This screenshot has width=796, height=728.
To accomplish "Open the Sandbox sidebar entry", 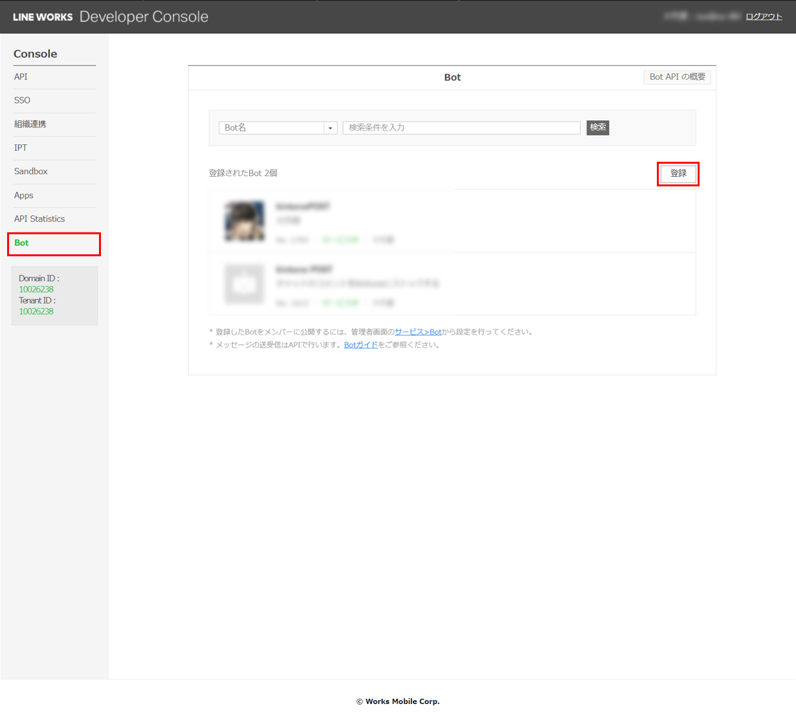I will 31,171.
